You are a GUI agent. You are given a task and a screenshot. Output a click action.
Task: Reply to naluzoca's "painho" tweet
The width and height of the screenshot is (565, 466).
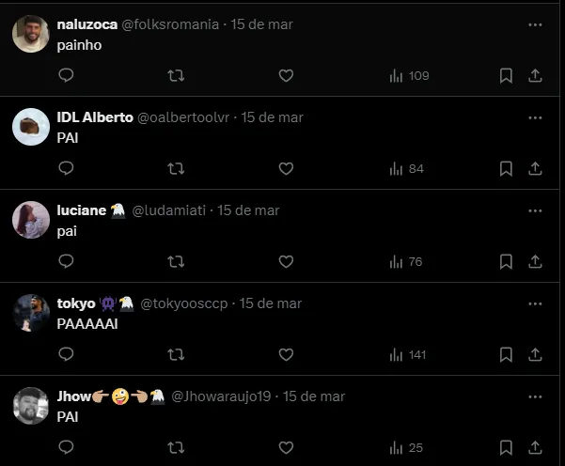(66, 75)
